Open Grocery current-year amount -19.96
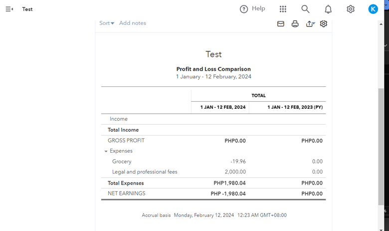Image resolution: width=389 pixels, height=231 pixels. [x=238, y=162]
